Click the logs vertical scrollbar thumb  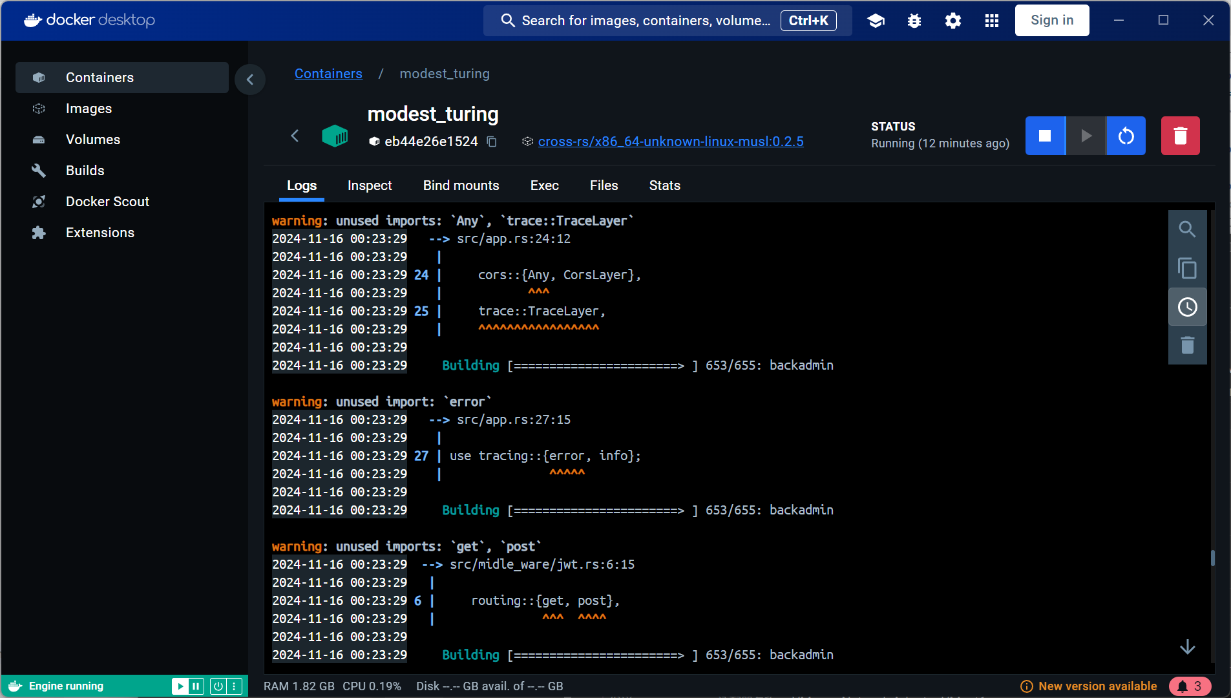(x=1213, y=558)
